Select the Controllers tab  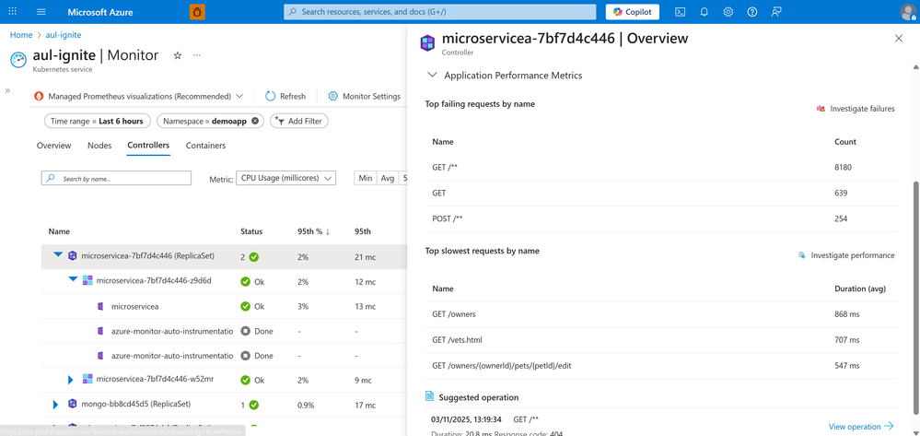[148, 145]
